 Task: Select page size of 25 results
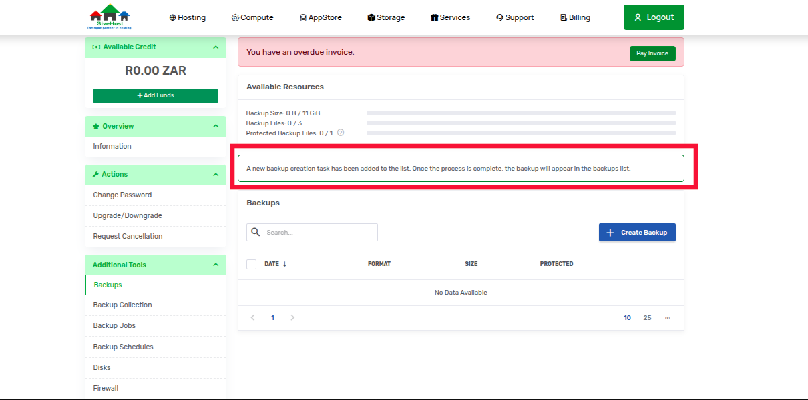[x=647, y=318]
